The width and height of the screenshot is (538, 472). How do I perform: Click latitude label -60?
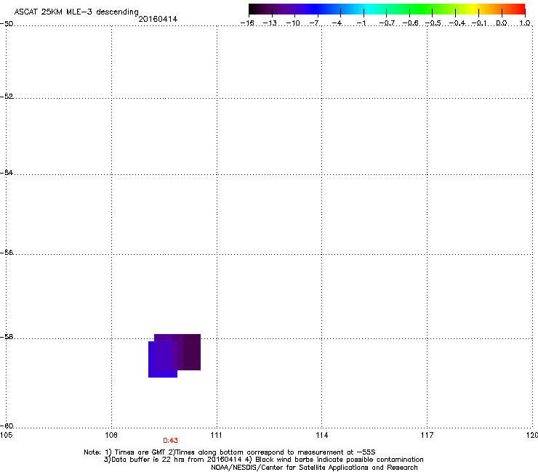click(x=7, y=426)
